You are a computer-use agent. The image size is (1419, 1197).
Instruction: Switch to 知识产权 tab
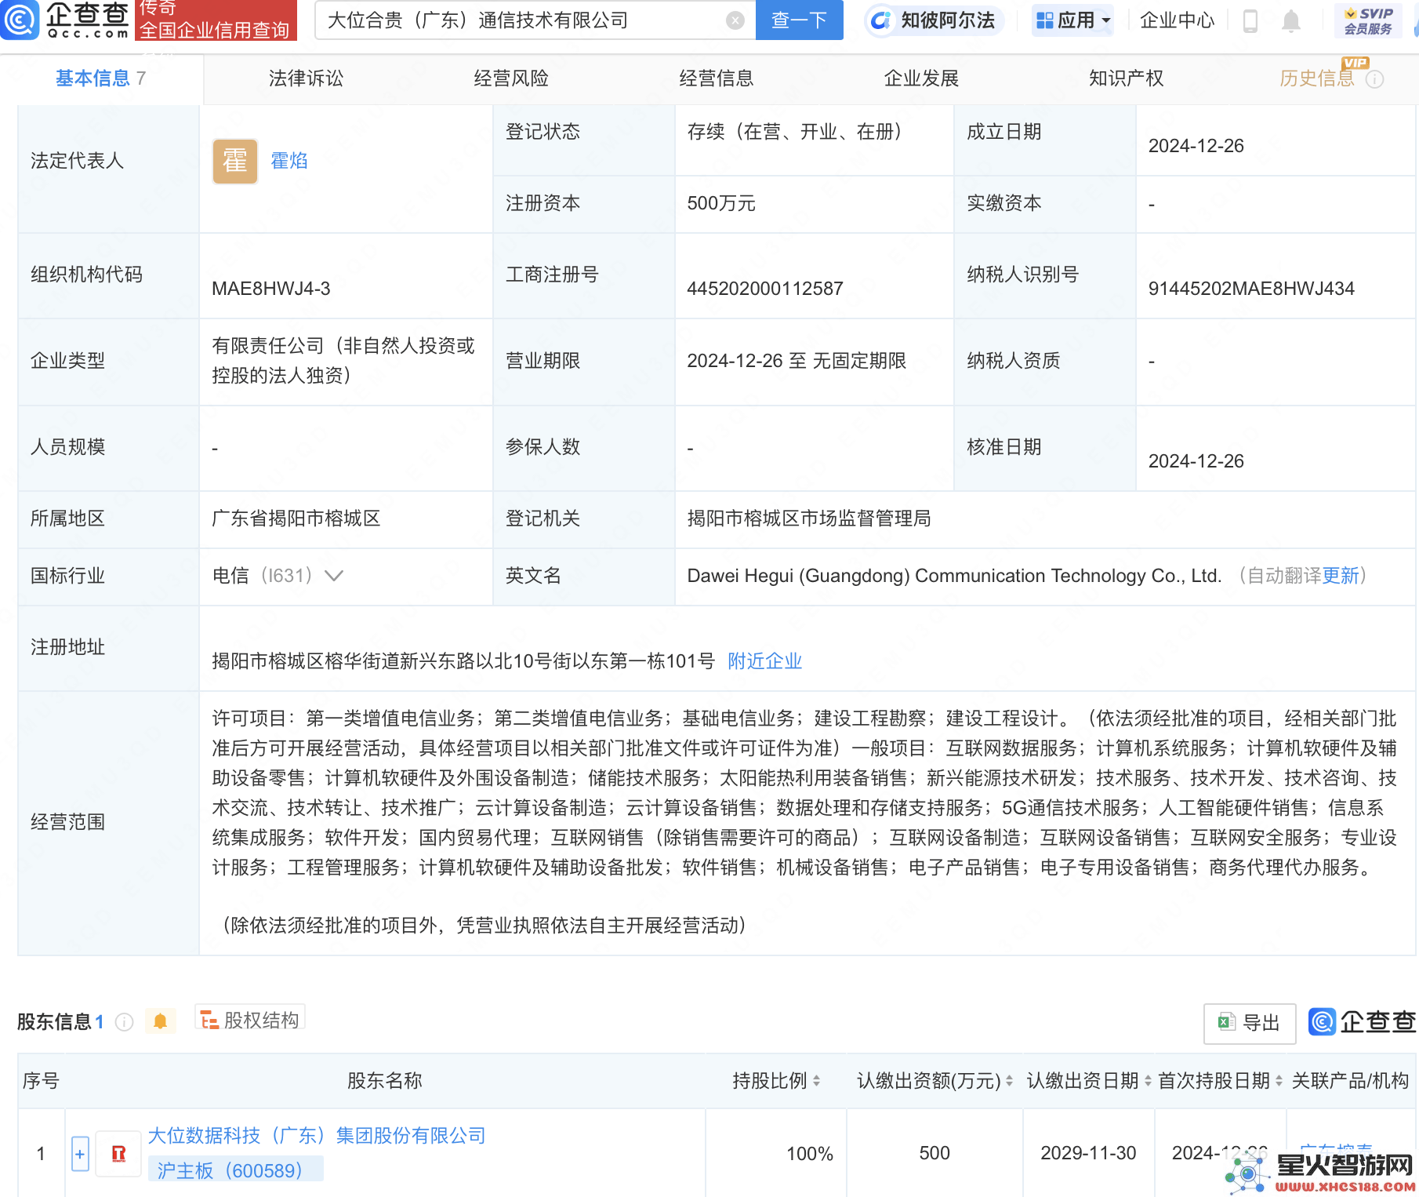tap(1127, 78)
